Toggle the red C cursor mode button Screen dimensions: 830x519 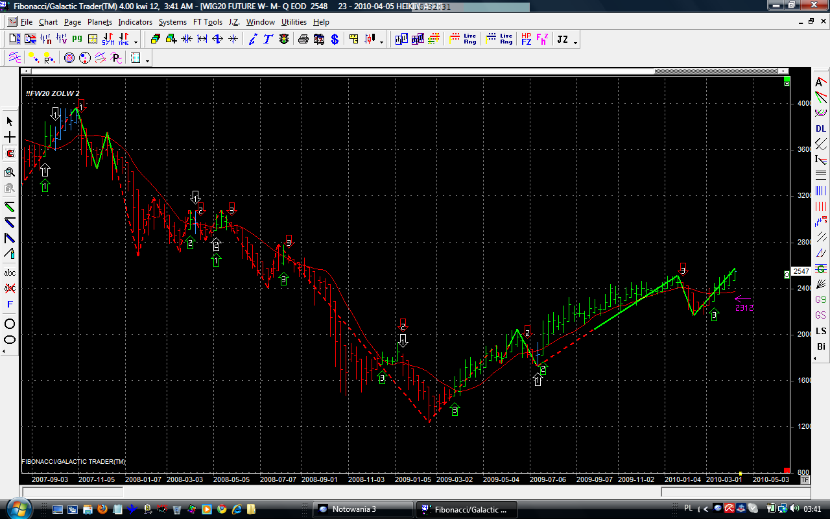(x=10, y=154)
